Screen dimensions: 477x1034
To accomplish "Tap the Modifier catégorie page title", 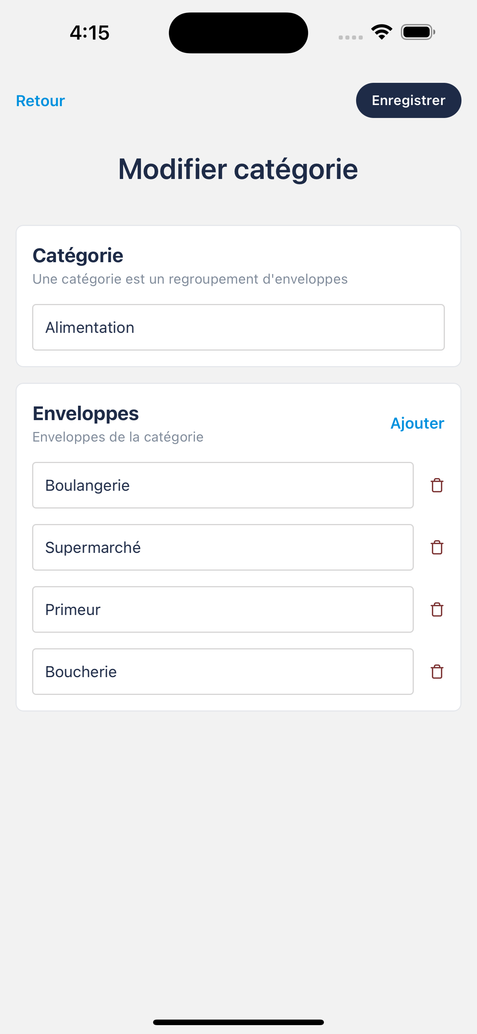I will 238,169.
